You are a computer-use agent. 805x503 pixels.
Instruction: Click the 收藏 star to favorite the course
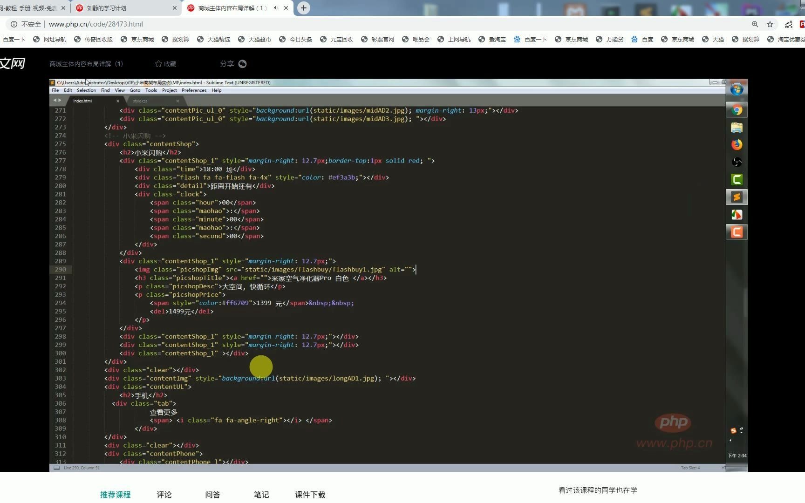(x=165, y=64)
